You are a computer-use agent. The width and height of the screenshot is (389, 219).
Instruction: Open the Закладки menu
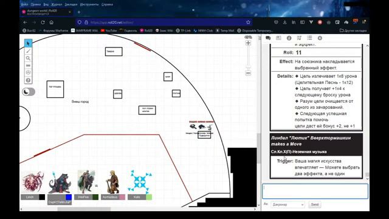pos(71,4)
